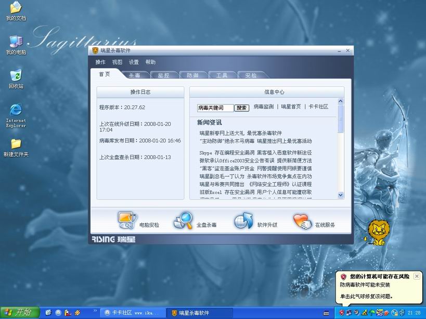Image resolution: width=426 pixels, height=319 pixels.
Task: Close the security risk balloon
Action: tap(417, 276)
